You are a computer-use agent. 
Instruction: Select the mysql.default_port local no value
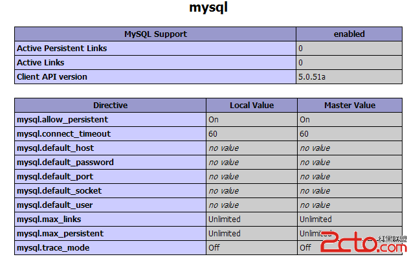(223, 177)
